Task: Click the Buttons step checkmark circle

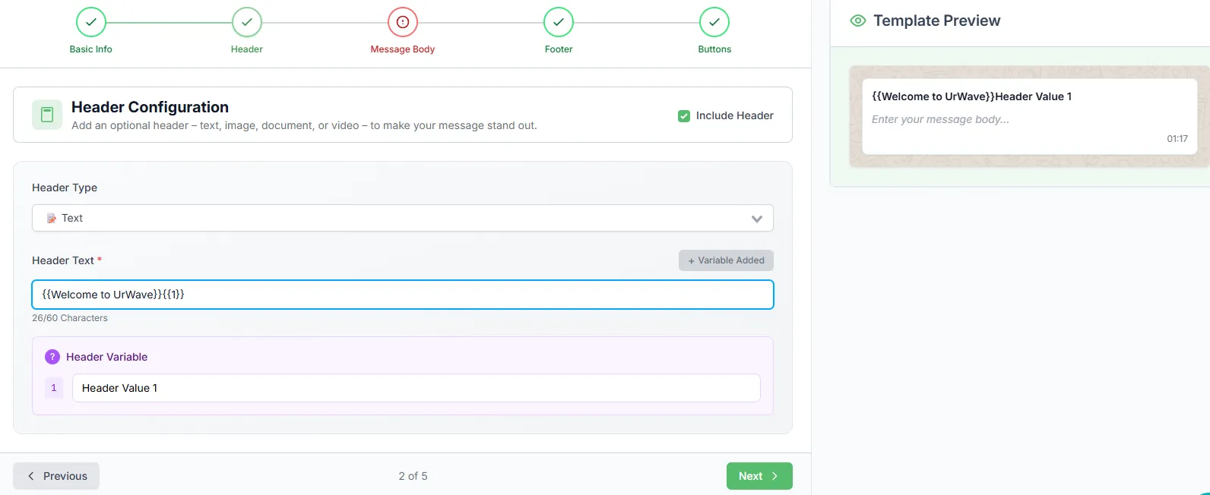Action: 714,22
